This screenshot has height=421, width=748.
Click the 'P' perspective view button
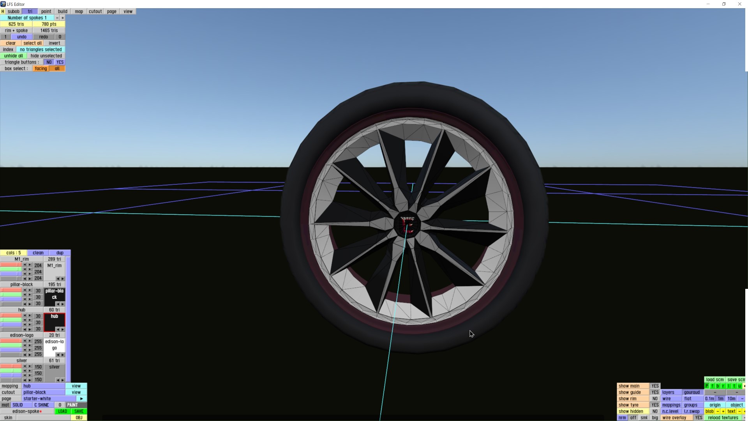pyautogui.click(x=707, y=386)
